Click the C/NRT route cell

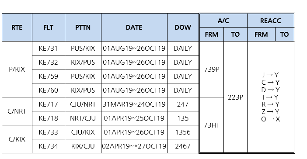[17, 111]
